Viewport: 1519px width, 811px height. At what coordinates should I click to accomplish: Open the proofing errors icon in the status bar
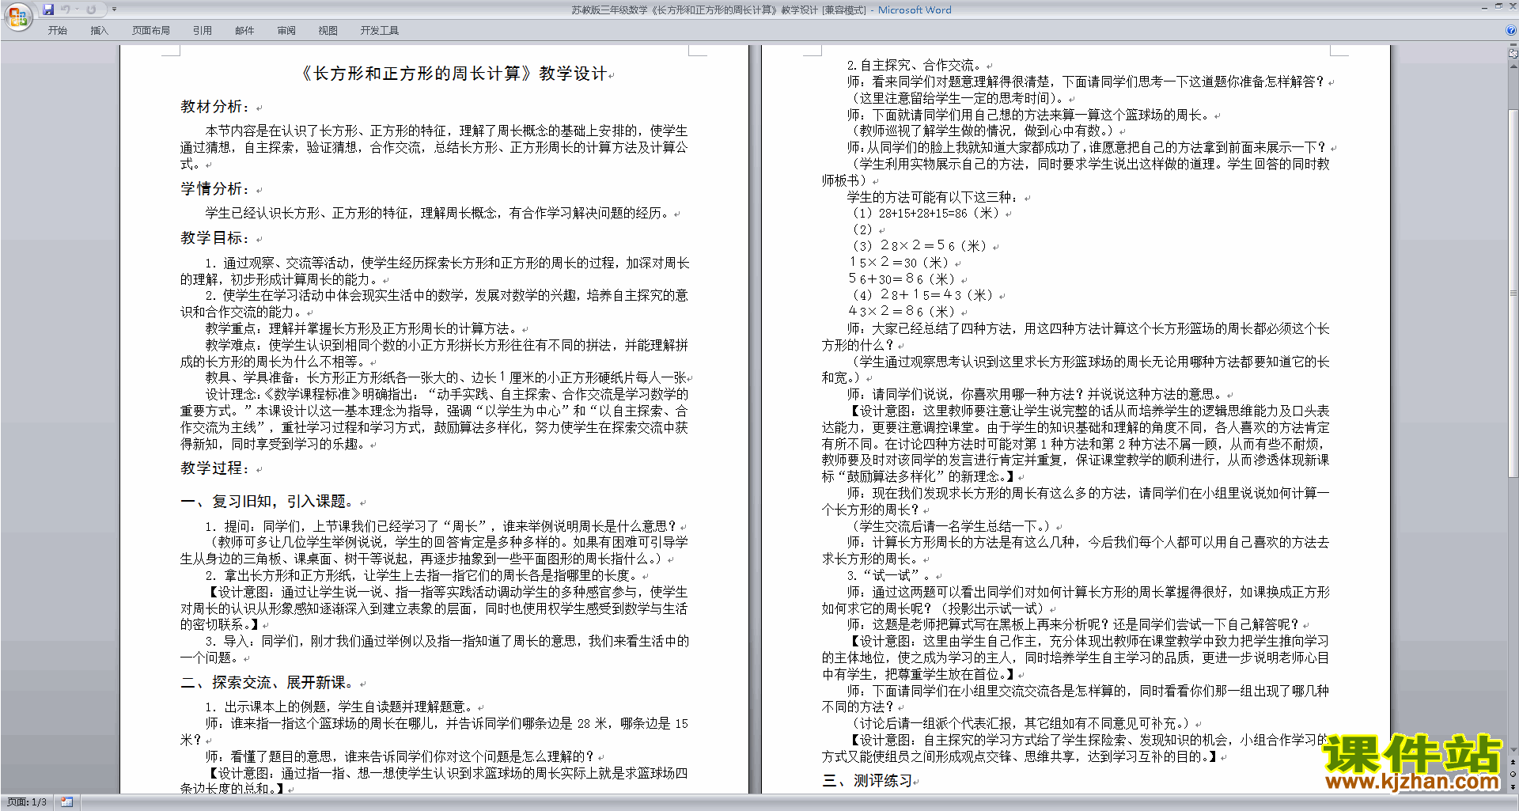coord(67,802)
